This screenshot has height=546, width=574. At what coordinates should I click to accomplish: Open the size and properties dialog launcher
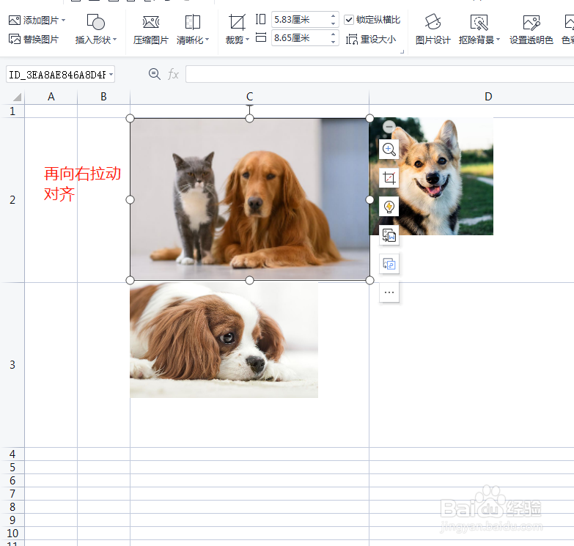(402, 51)
